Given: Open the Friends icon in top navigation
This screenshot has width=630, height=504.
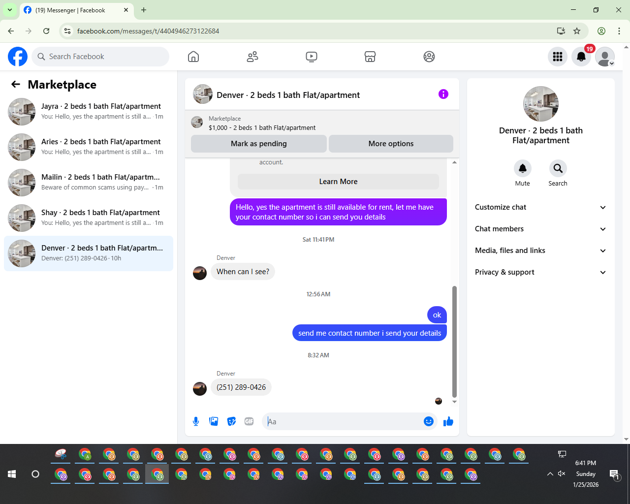Looking at the screenshot, I should coord(252,57).
